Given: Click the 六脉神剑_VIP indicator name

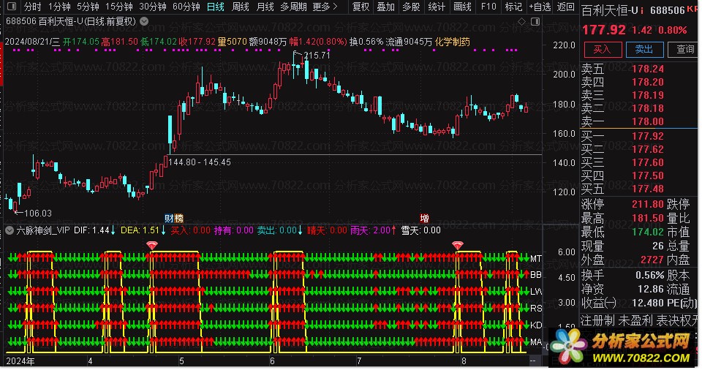Looking at the screenshot, I should (43, 230).
